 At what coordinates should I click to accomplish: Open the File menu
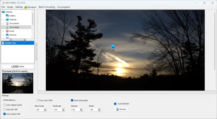[x=3, y=7]
